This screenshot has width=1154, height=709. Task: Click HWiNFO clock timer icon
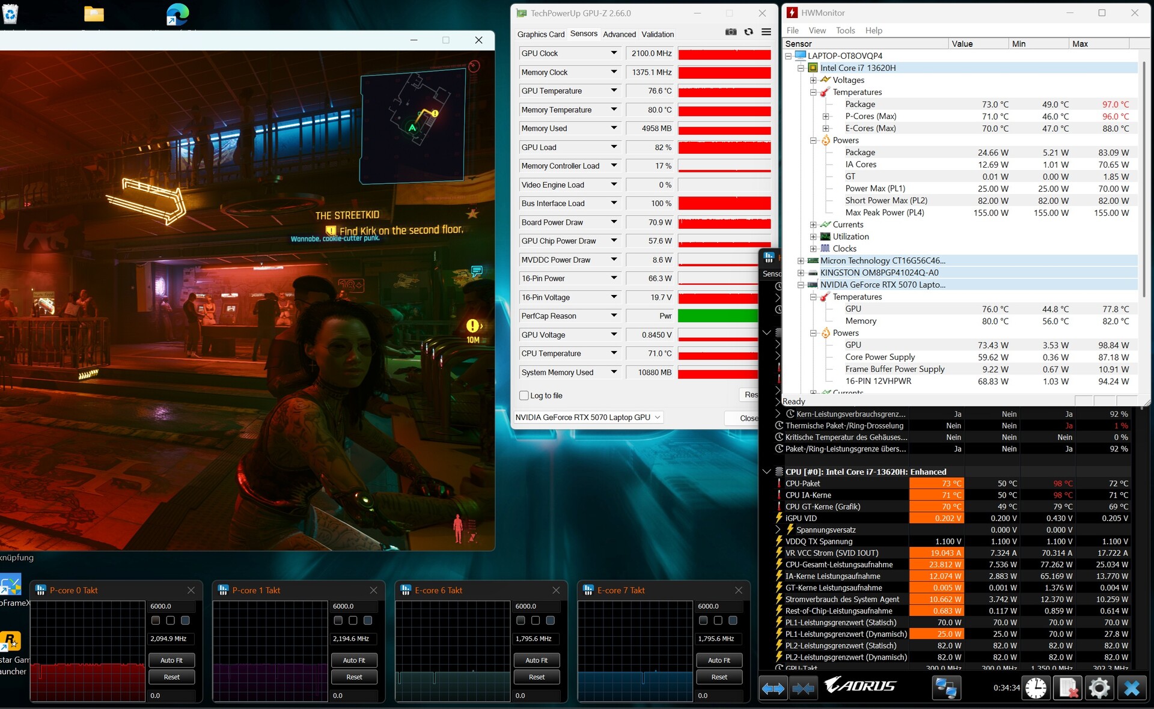[x=1036, y=688]
